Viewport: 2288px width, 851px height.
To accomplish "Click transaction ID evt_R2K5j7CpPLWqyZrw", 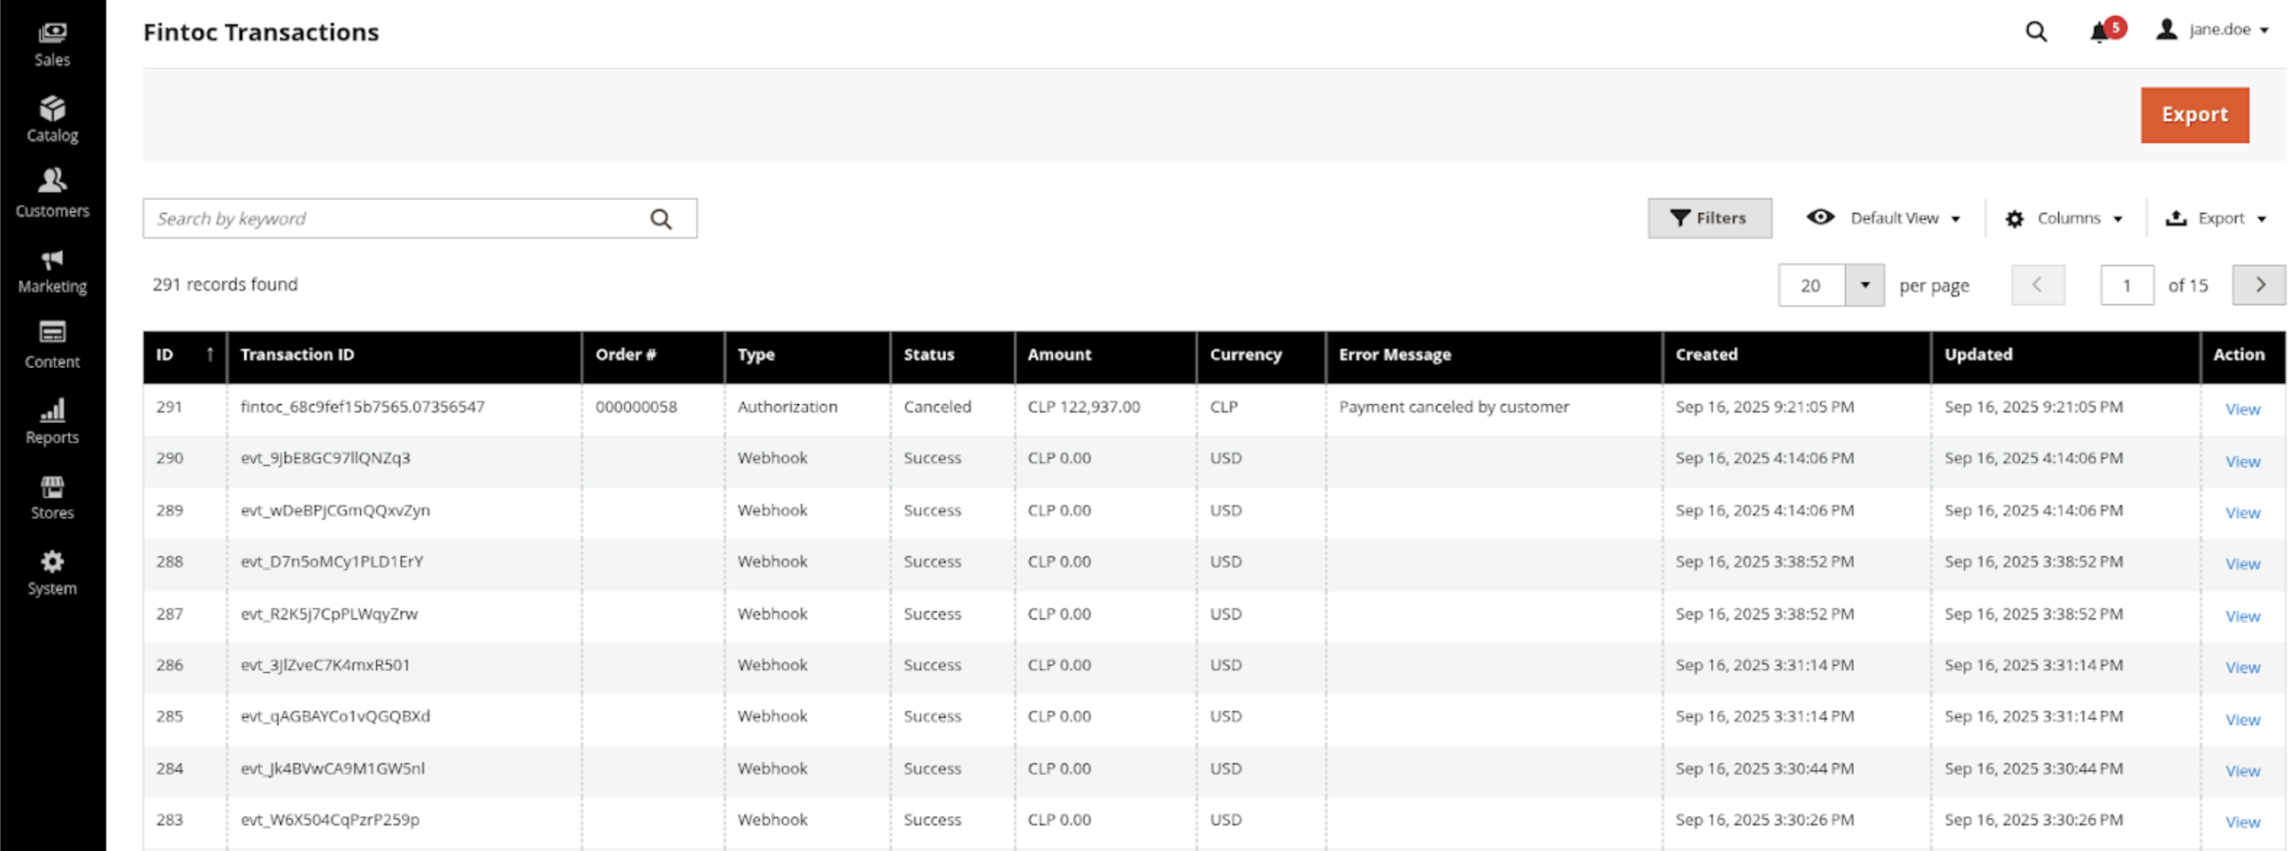I will [x=329, y=614].
